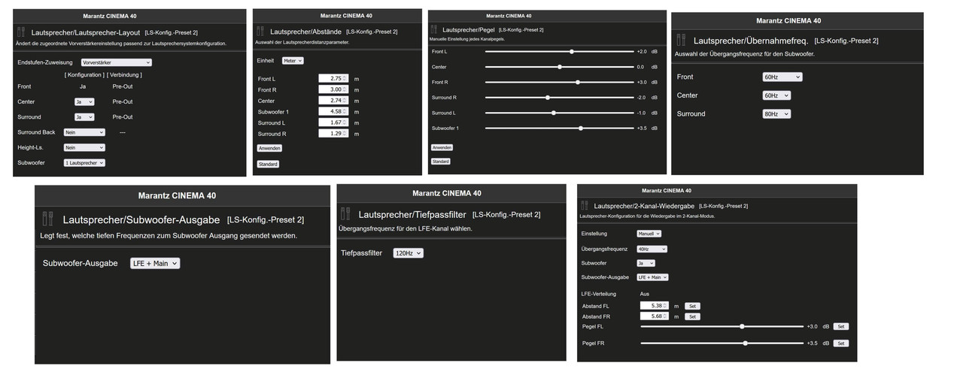This screenshot has height=378, width=963.
Task: Click the Surround R distance stepper arrows
Action: (345, 133)
